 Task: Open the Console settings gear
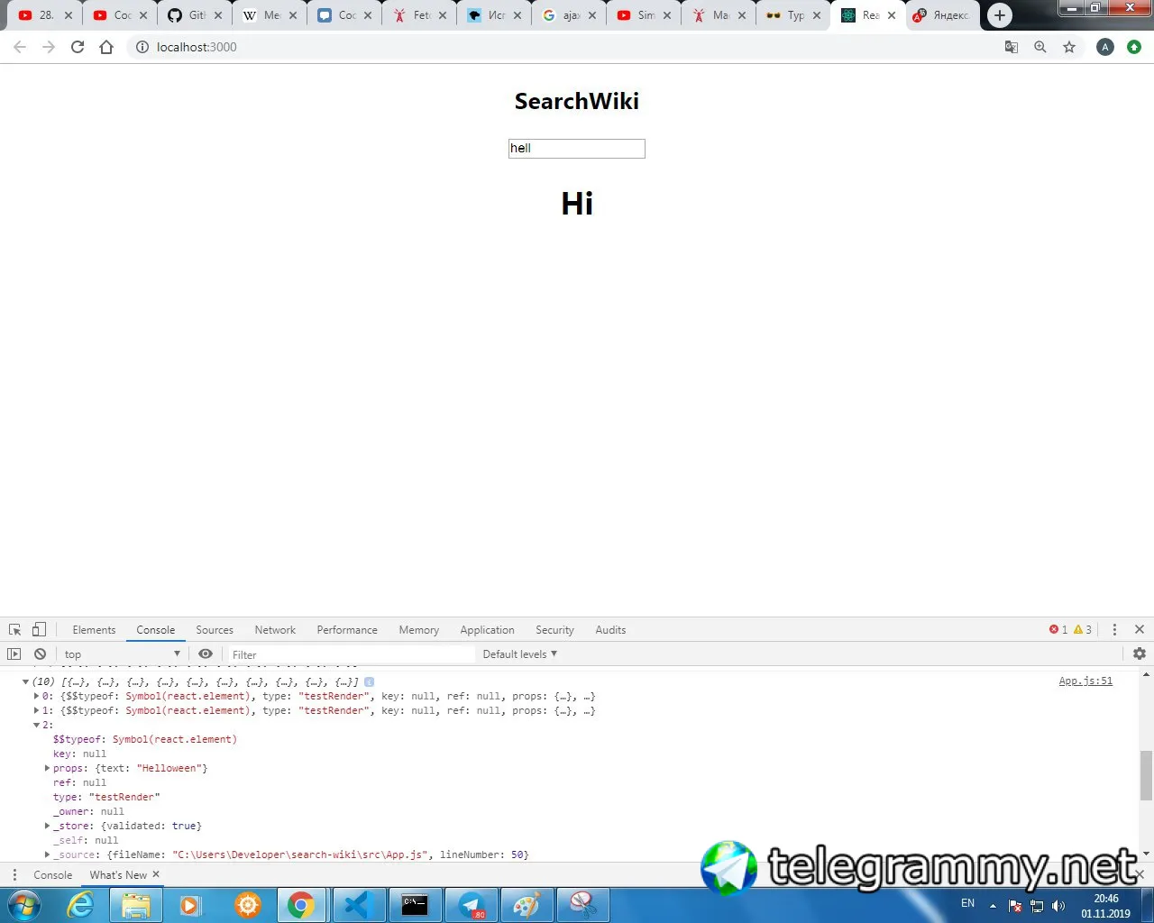(x=1140, y=653)
